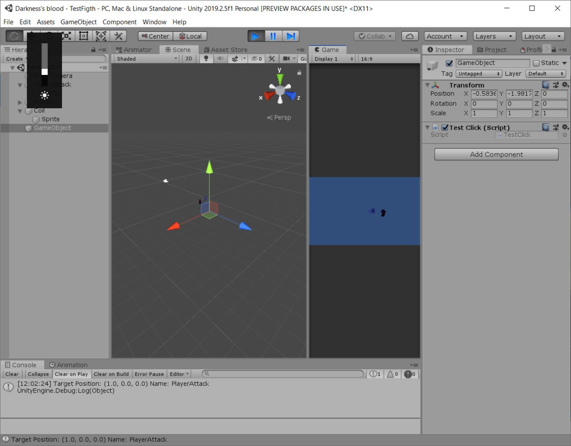
Task: Open the Display 1 dropdown in Game view
Action: click(x=334, y=58)
